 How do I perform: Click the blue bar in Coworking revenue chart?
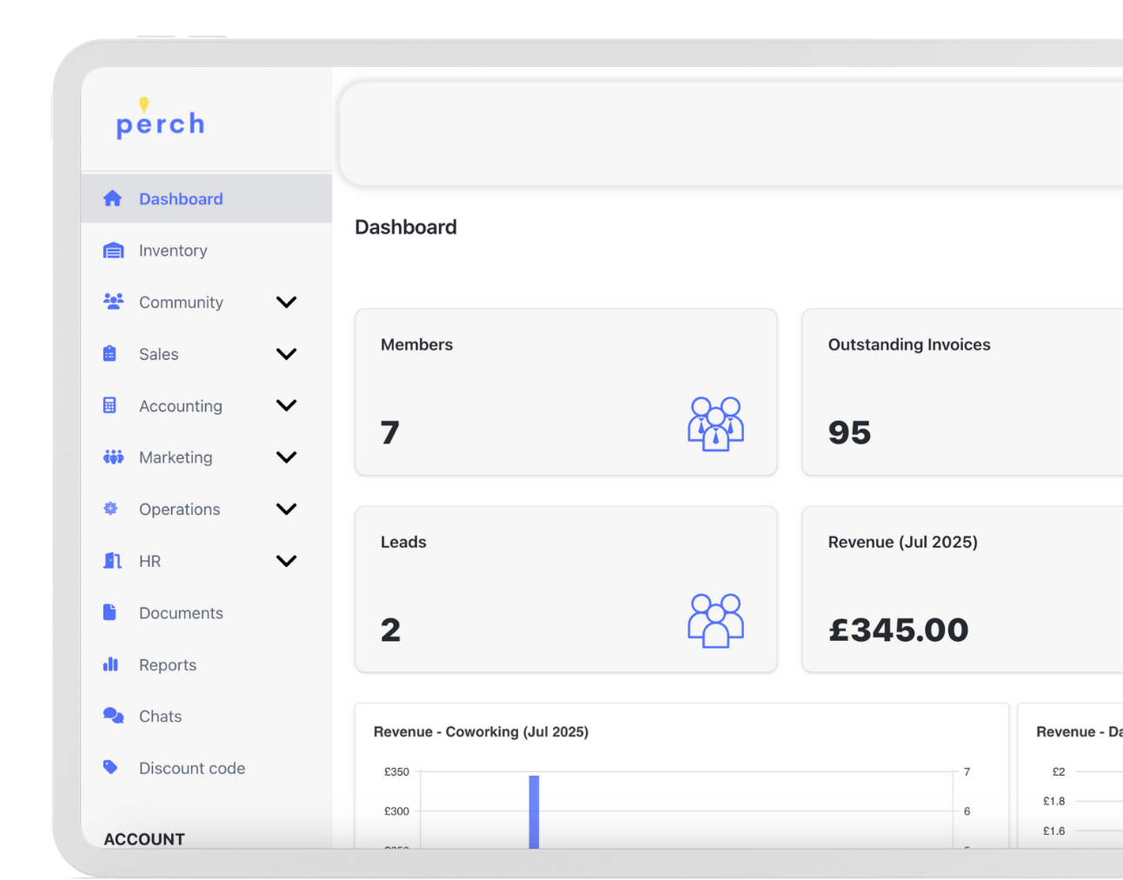tap(534, 810)
